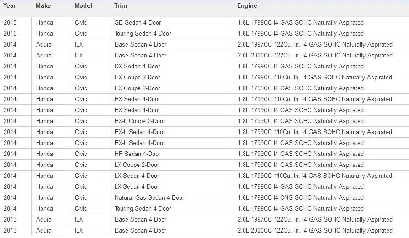Click Acura make cell in first 2013 row

click(51, 219)
